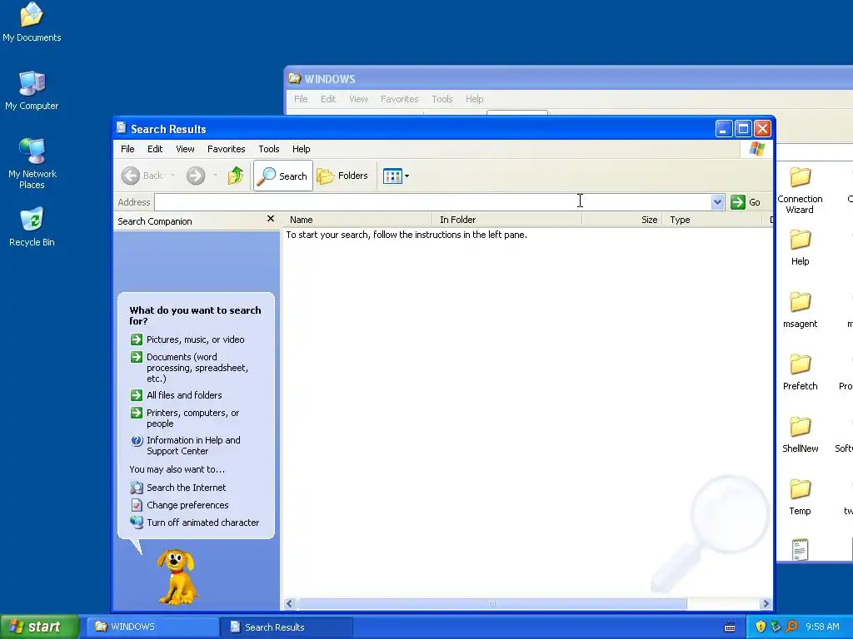Open Back history dropdown arrow
Image resolution: width=853 pixels, height=639 pixels.
click(173, 176)
